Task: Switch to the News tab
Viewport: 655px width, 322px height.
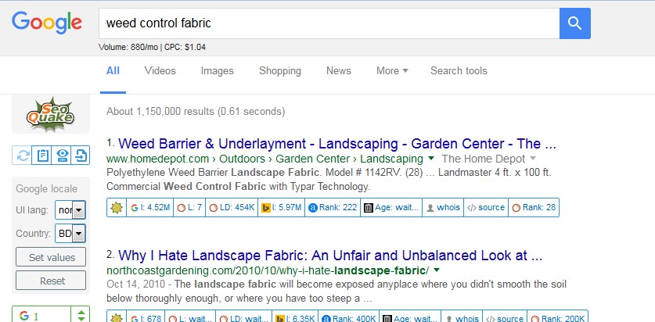Action: point(338,71)
